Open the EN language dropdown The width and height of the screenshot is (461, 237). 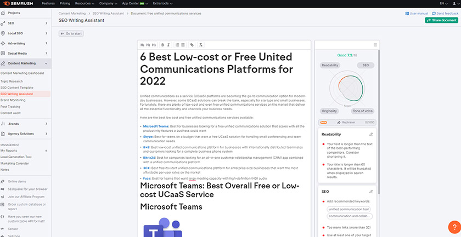point(443,3)
